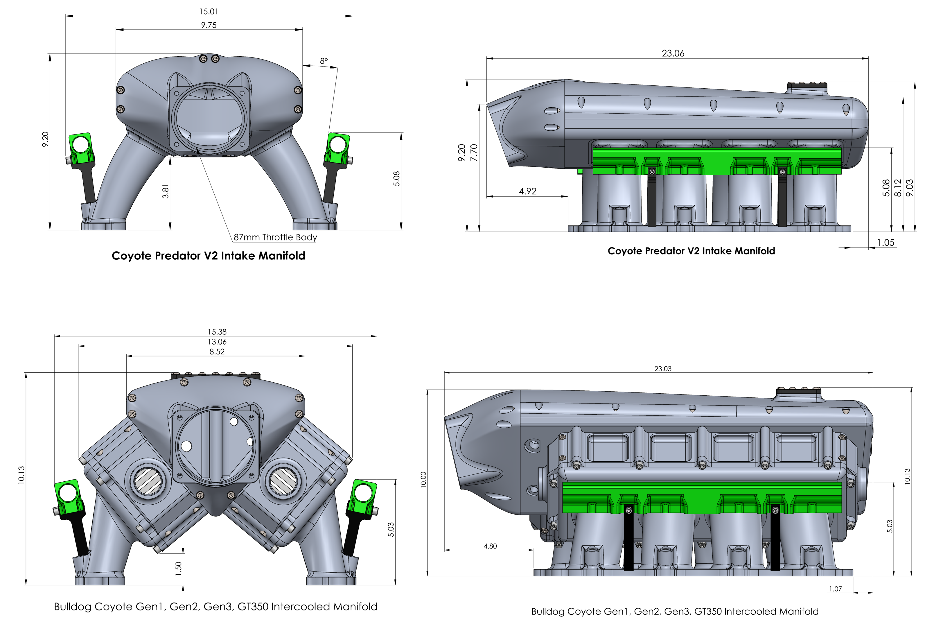Click the 8° angle annotation
This screenshot has width=925, height=631.
tap(324, 61)
